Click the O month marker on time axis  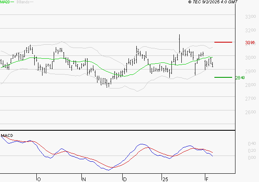[39, 180]
